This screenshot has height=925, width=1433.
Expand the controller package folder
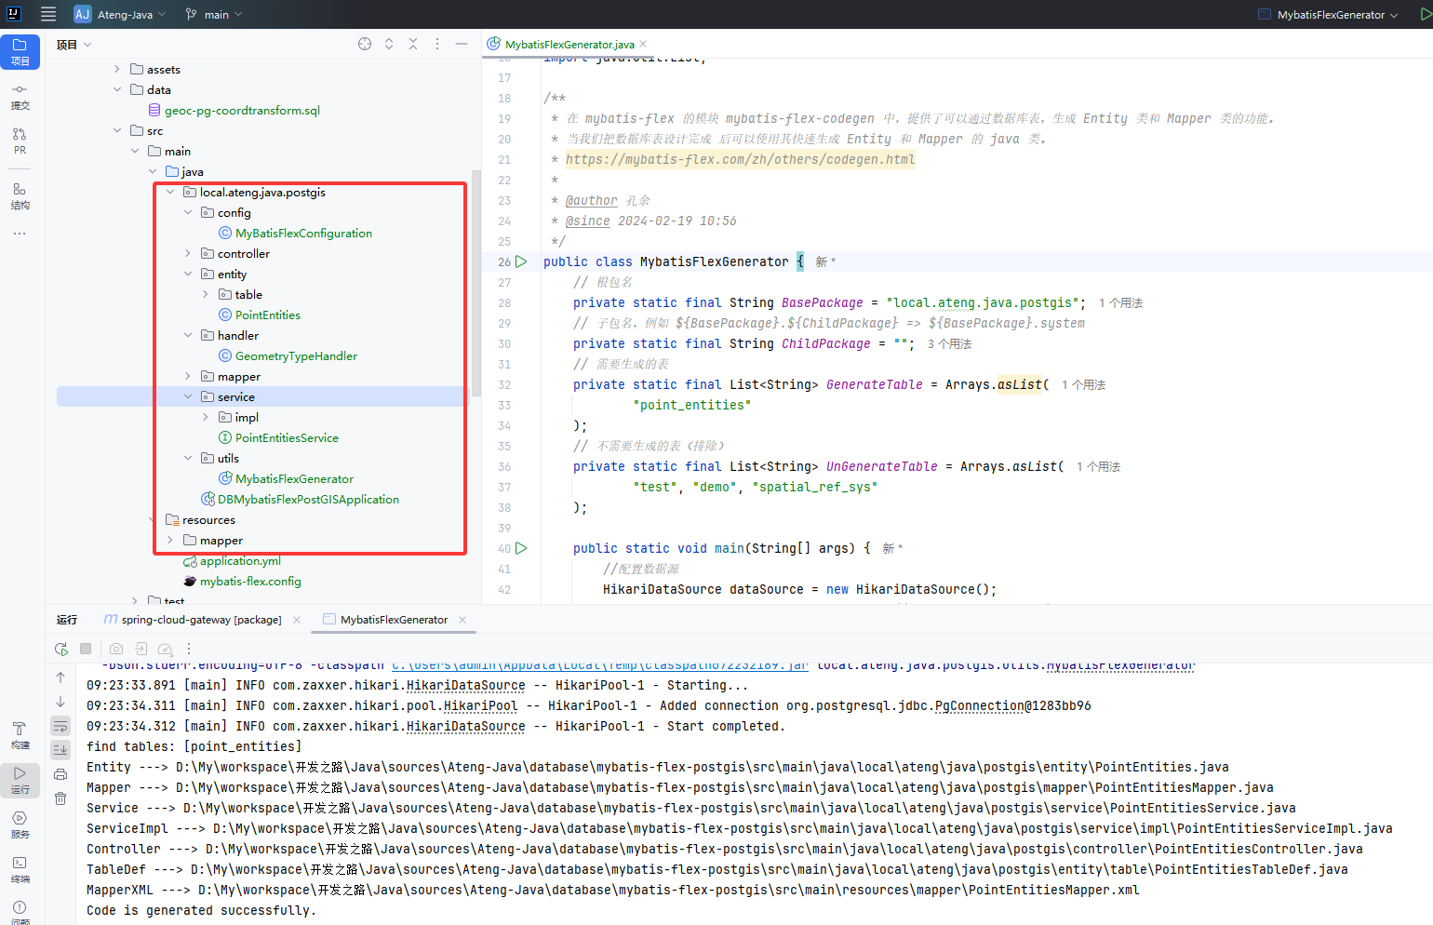(188, 253)
